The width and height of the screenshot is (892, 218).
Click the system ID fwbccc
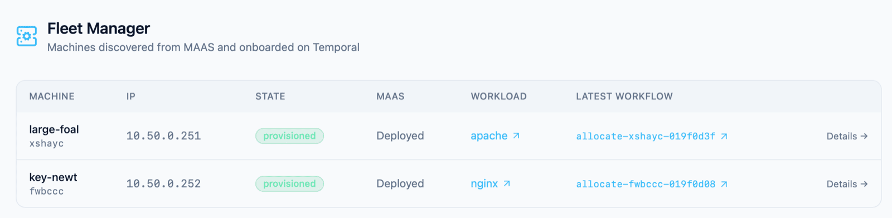click(46, 191)
